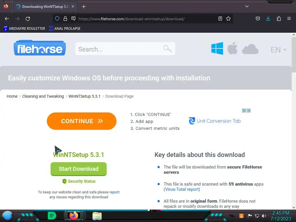Click the orange tray application icon
Image resolution: width=296 pixels, height=222 pixels.
tap(241, 216)
